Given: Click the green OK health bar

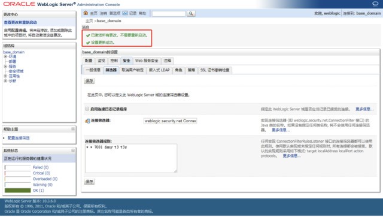Looking at the screenshot, I should [17, 191].
